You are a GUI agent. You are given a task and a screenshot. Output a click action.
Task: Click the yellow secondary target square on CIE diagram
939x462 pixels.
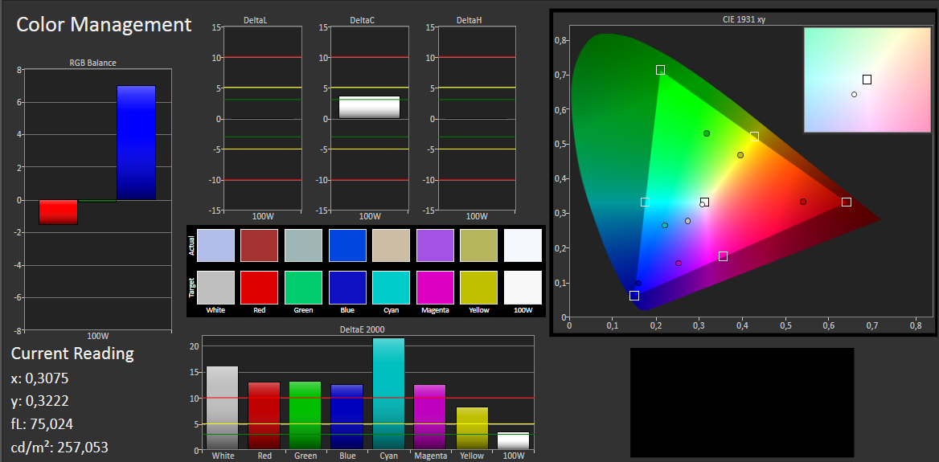[x=754, y=137]
